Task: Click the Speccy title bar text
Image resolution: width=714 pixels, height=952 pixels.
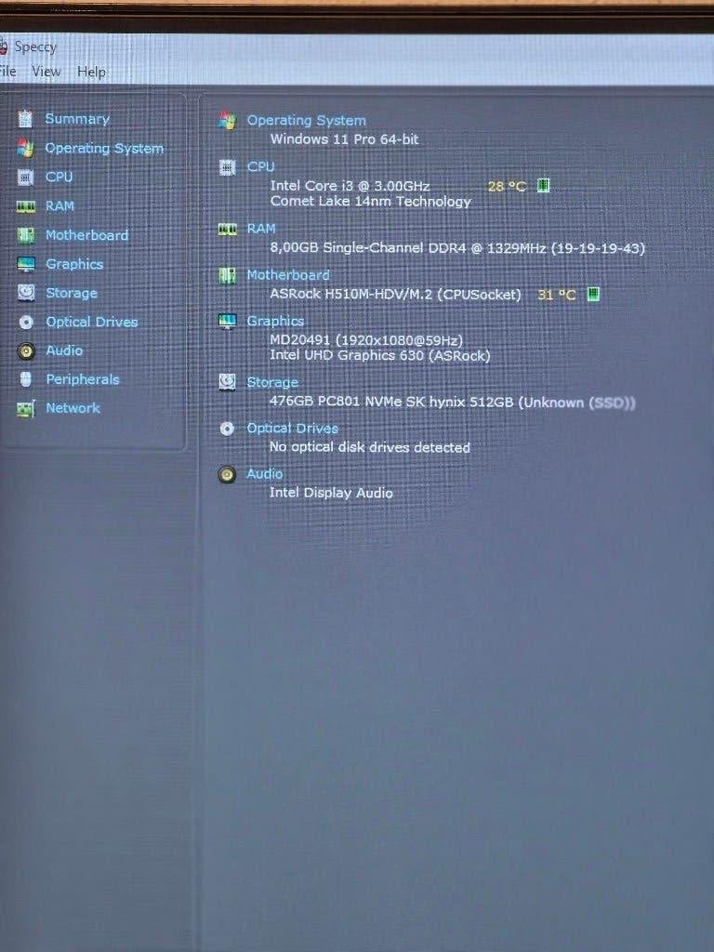Action: [x=35, y=46]
